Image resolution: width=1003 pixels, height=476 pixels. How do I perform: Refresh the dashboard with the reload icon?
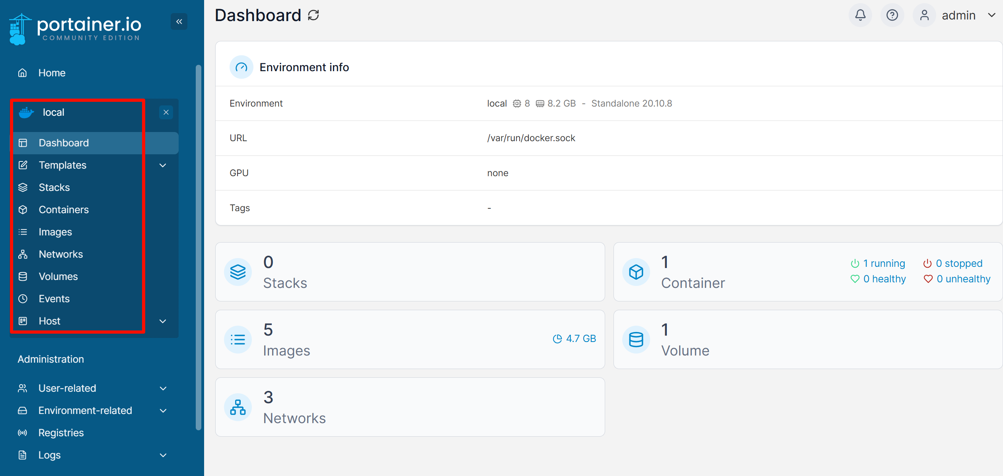tap(314, 16)
